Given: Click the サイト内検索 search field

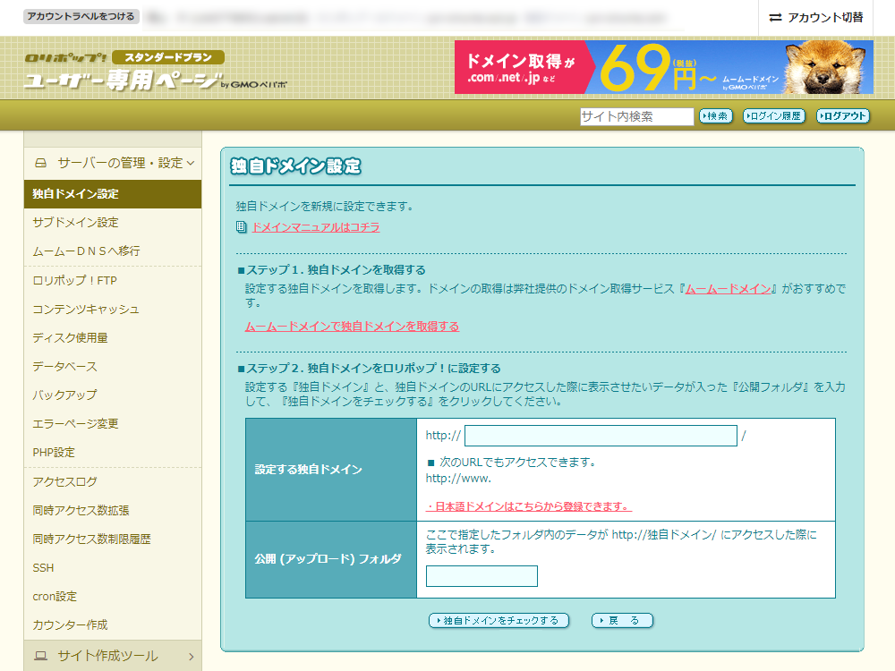Looking at the screenshot, I should (636, 116).
